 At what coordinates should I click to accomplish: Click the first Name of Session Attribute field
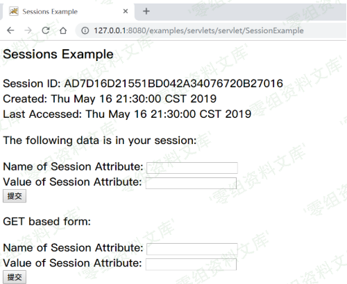tap(192, 168)
